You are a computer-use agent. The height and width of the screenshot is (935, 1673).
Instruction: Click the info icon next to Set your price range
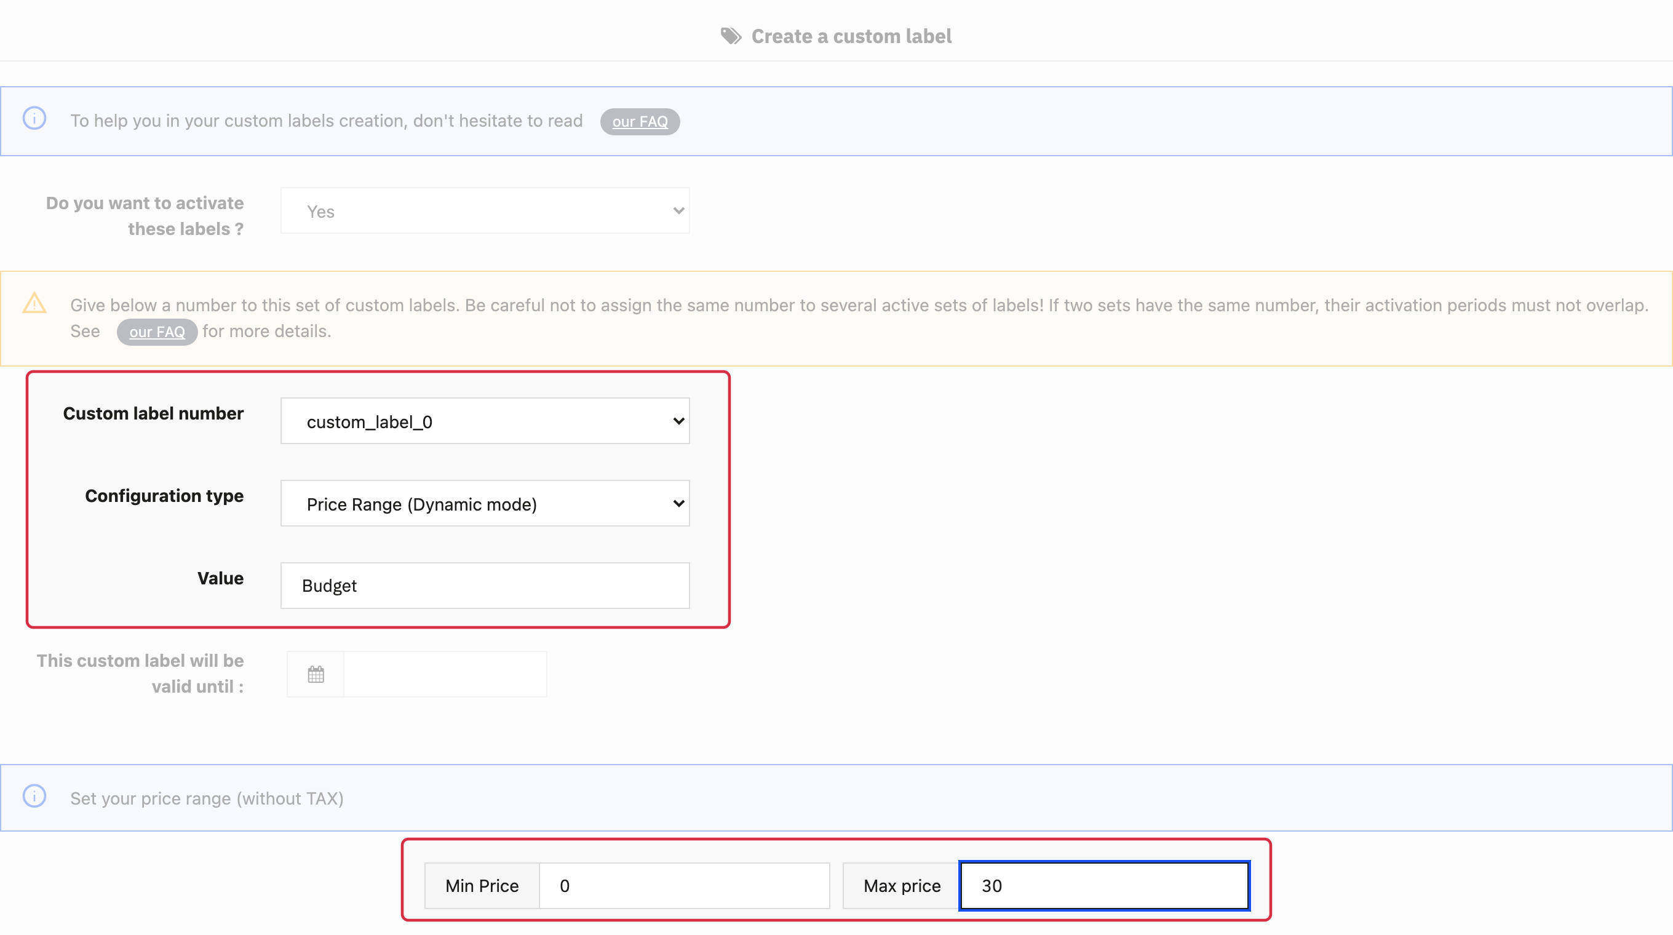tap(34, 796)
